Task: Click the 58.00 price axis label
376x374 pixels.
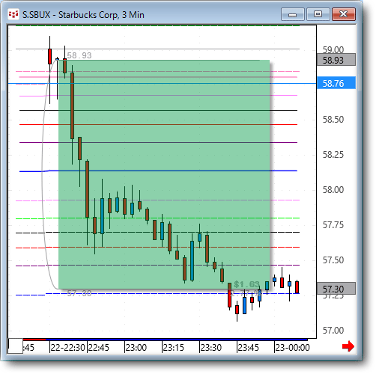Action: (x=333, y=190)
